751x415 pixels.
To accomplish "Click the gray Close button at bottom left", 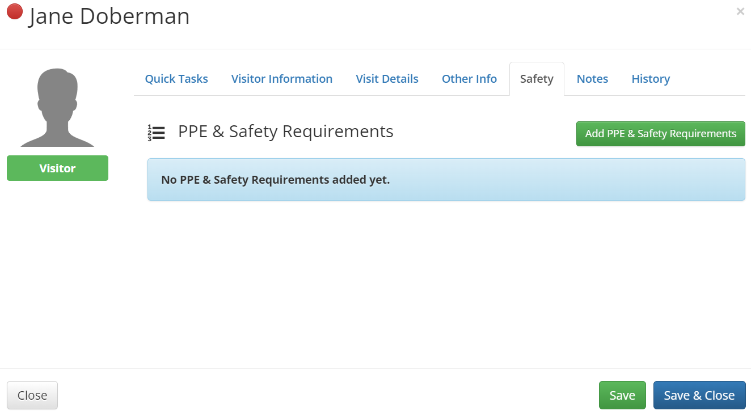I will click(32, 395).
